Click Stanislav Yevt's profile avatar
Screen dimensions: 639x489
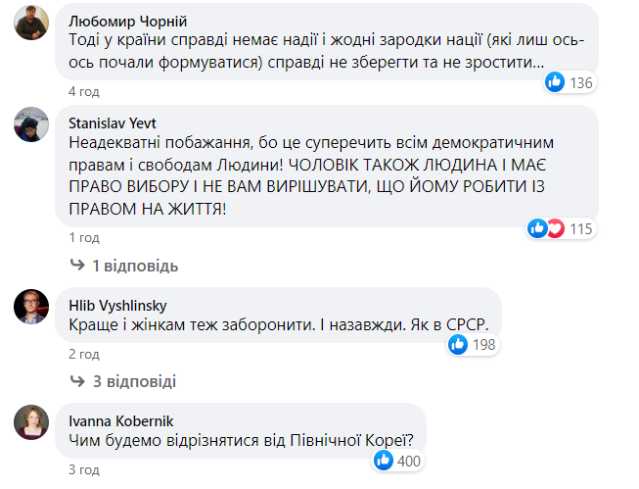pos(31,123)
